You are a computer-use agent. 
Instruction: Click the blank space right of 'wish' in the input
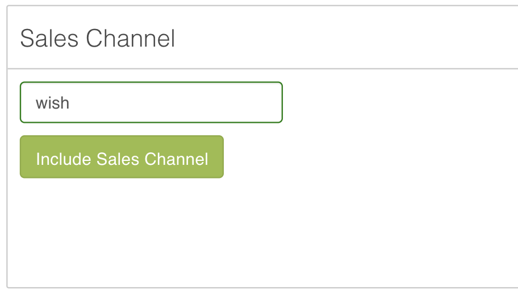(x=182, y=102)
